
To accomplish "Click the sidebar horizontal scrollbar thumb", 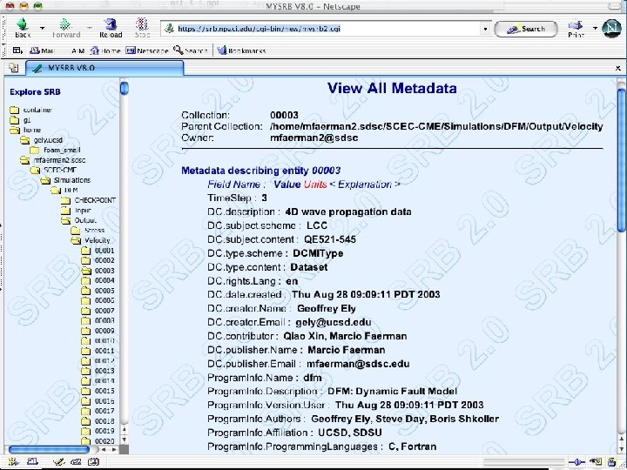I will pos(49,450).
